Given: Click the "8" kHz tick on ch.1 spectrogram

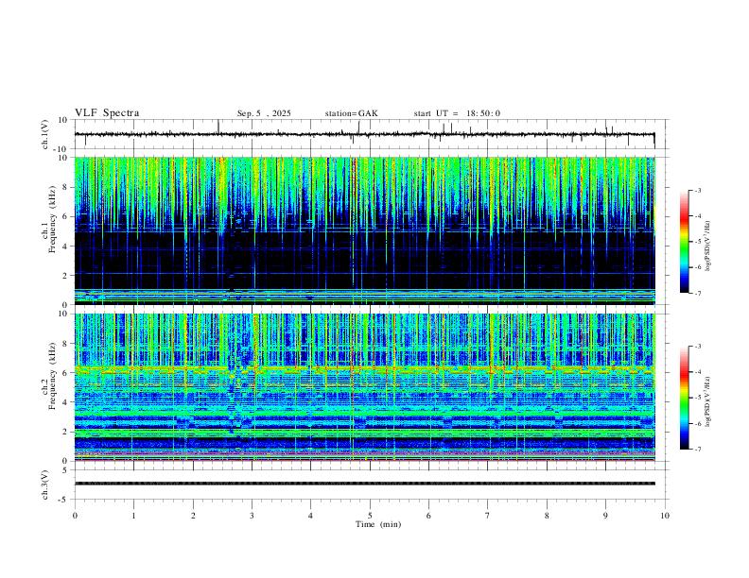Looking at the screenshot, I should [x=66, y=187].
